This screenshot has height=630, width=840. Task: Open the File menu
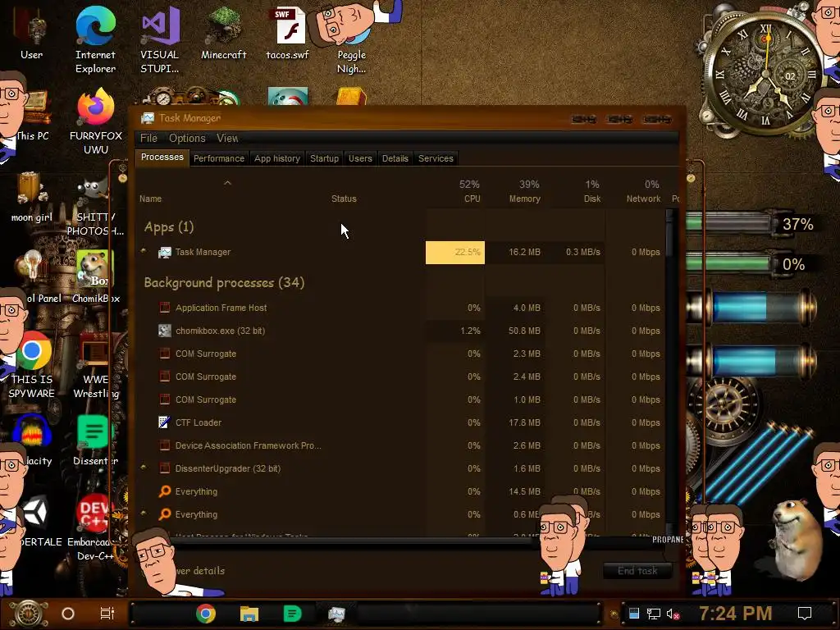(148, 138)
